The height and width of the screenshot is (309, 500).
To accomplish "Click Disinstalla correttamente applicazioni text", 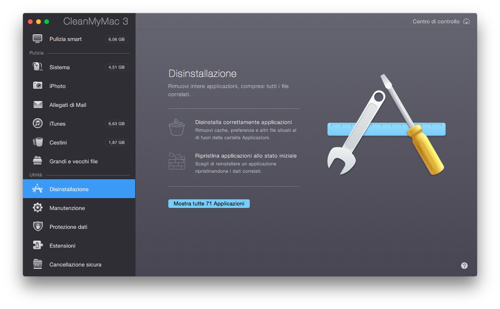I will (x=243, y=122).
